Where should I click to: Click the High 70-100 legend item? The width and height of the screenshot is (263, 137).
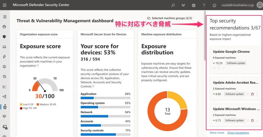point(28,108)
